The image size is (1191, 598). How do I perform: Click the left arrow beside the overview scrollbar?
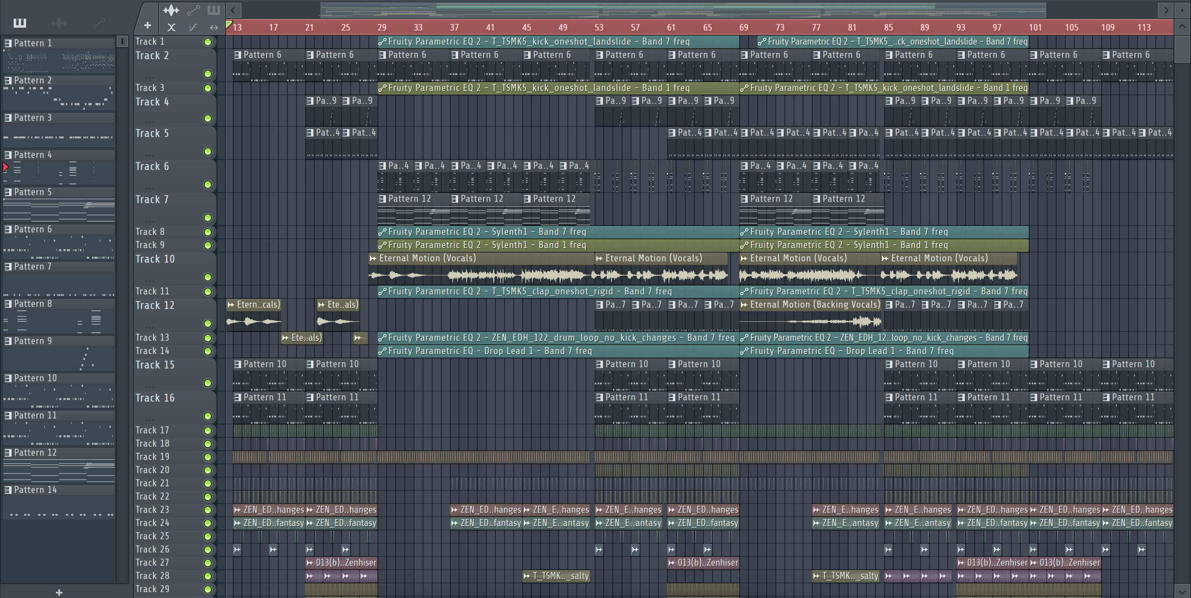pos(233,10)
